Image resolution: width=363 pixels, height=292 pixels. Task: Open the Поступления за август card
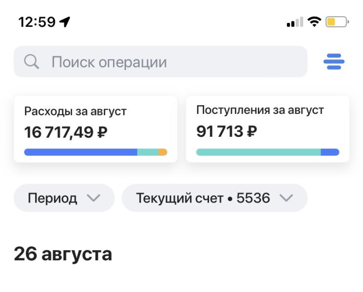coord(267,129)
